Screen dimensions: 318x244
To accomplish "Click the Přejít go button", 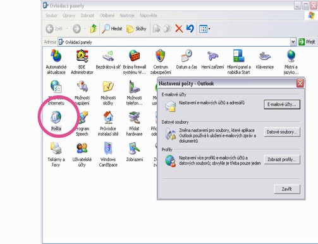I will tap(307, 42).
